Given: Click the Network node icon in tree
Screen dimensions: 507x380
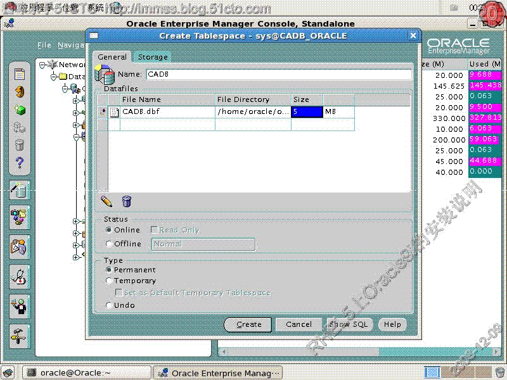Looking at the screenshot, I should click(53, 65).
